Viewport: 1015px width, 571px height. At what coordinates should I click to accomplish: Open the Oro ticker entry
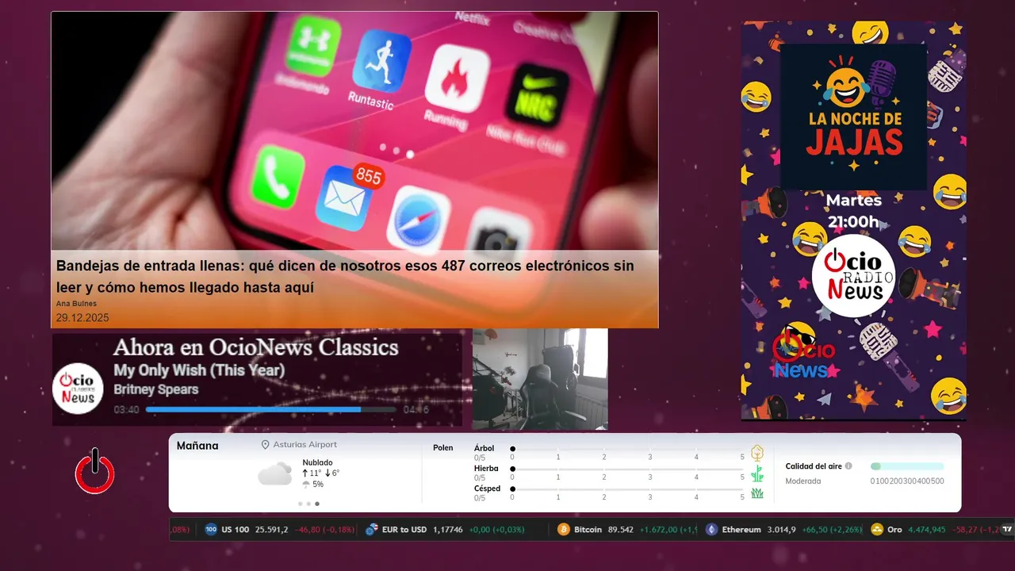934,529
